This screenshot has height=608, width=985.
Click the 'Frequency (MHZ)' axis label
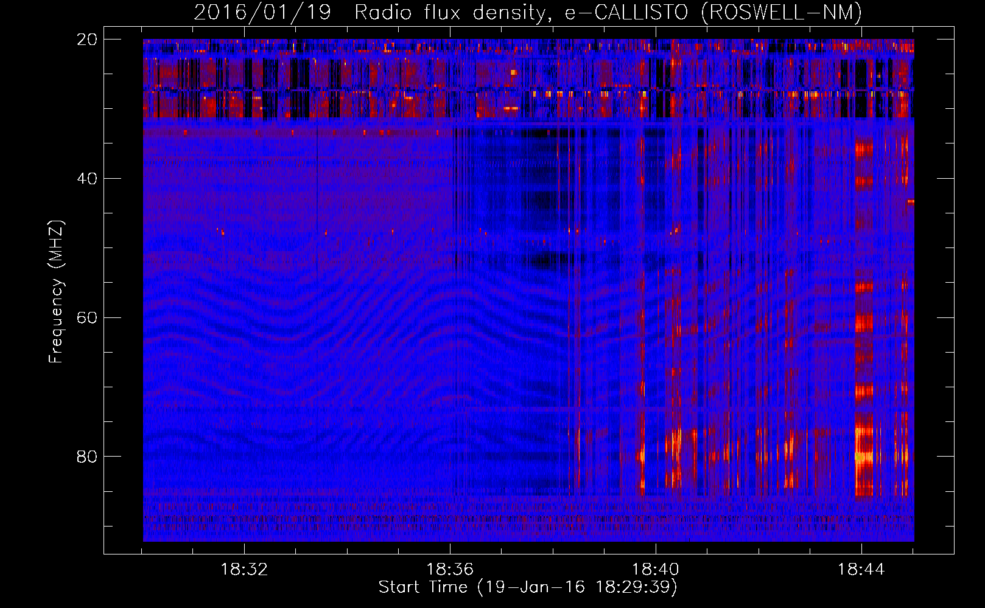(x=56, y=292)
